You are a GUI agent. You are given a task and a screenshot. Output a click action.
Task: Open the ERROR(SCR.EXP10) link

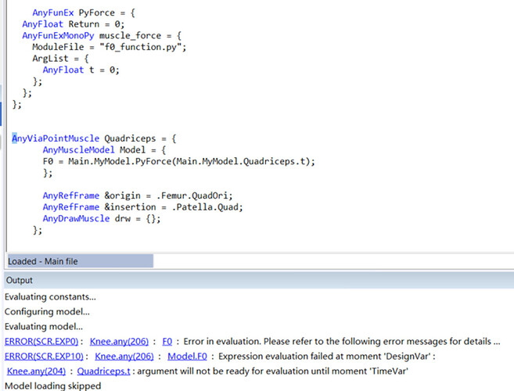(x=43, y=356)
